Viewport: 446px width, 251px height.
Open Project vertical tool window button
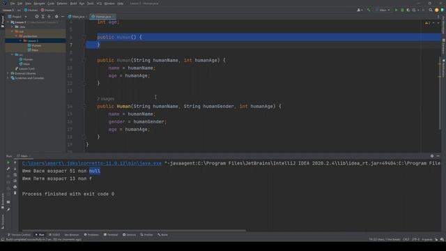click(x=3, y=22)
